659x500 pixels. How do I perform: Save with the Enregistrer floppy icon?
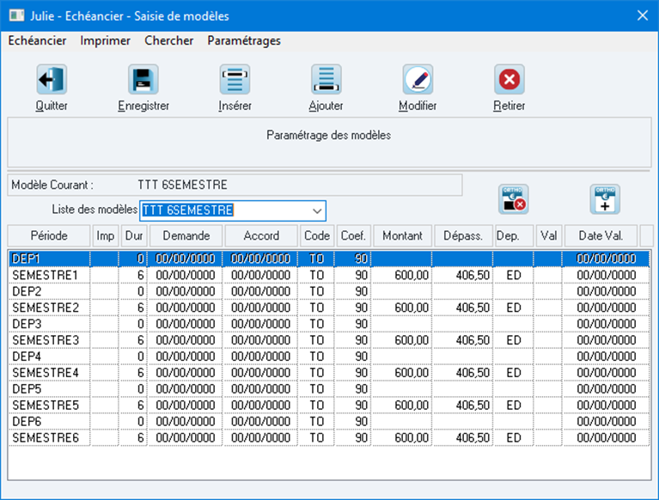143,79
